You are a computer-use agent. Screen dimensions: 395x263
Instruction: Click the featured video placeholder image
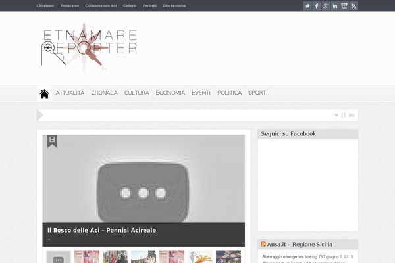coord(144,179)
